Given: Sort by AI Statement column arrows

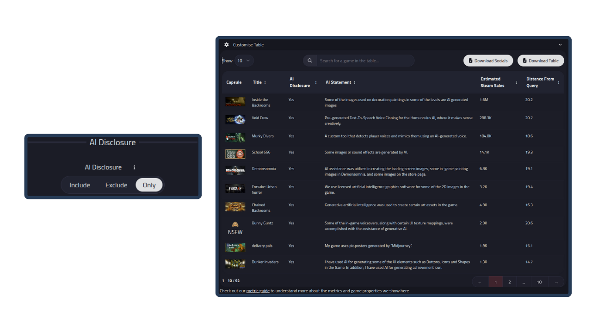Looking at the screenshot, I should coord(354,82).
